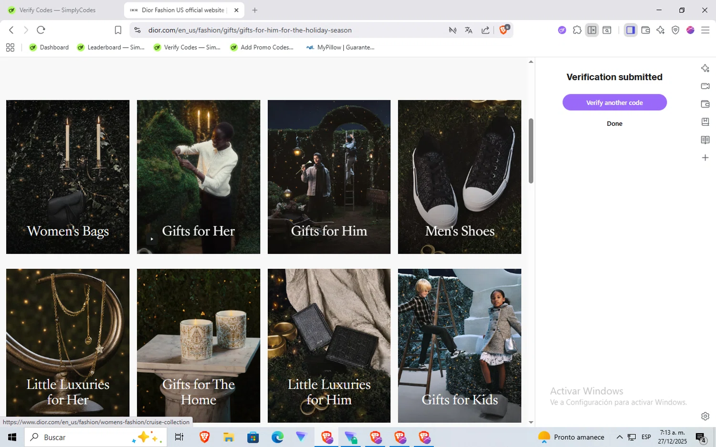This screenshot has height=447, width=716.
Task: Reload the Dior page
Action: [x=41, y=30]
